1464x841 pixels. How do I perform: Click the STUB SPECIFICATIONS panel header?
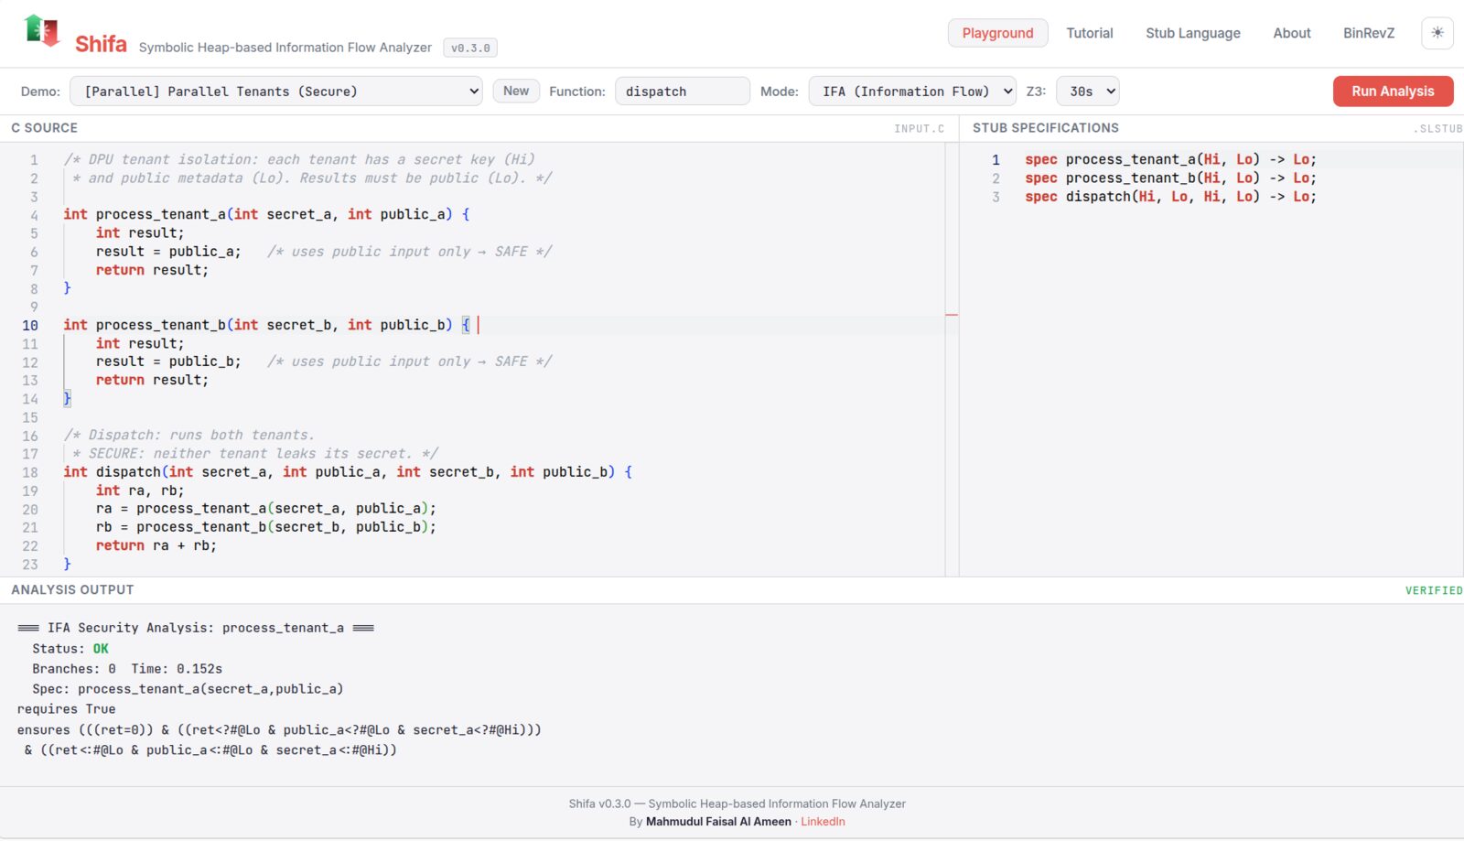pos(1046,128)
